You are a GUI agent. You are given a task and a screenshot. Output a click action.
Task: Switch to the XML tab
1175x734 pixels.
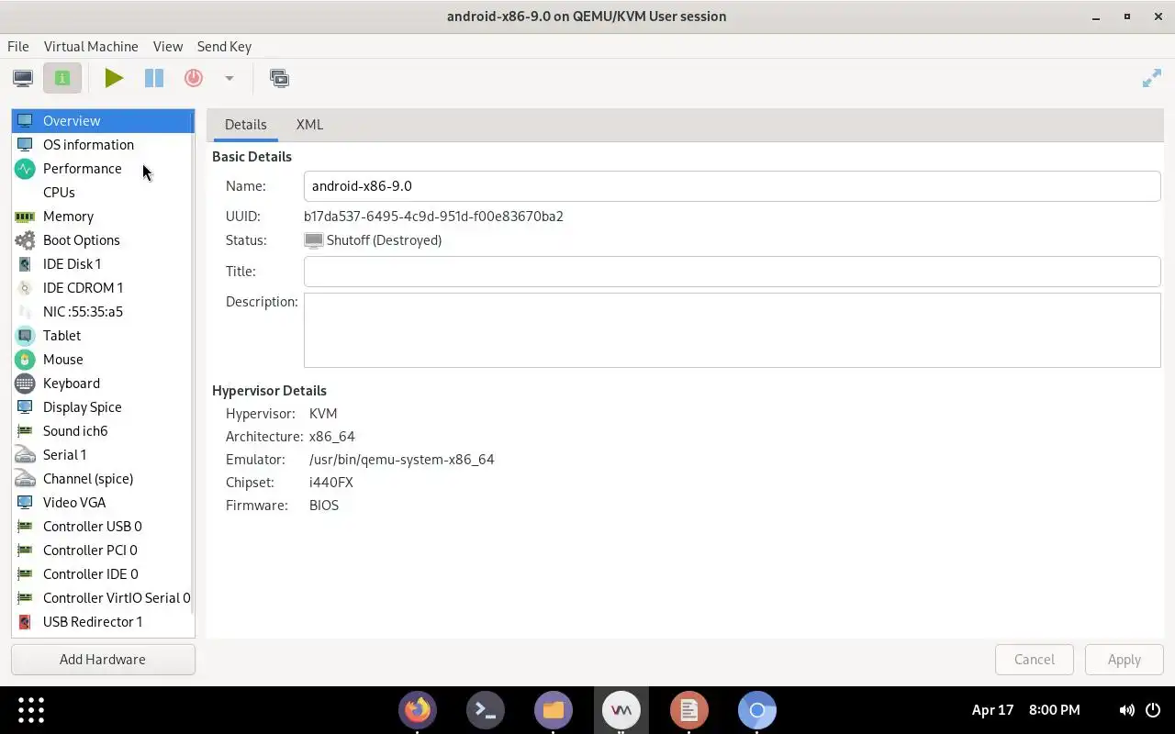pos(309,124)
